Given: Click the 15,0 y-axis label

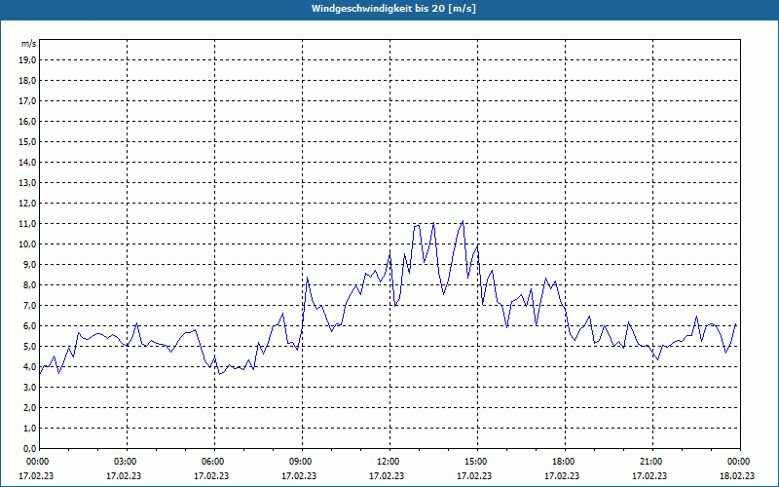Looking at the screenshot, I should [x=28, y=141].
